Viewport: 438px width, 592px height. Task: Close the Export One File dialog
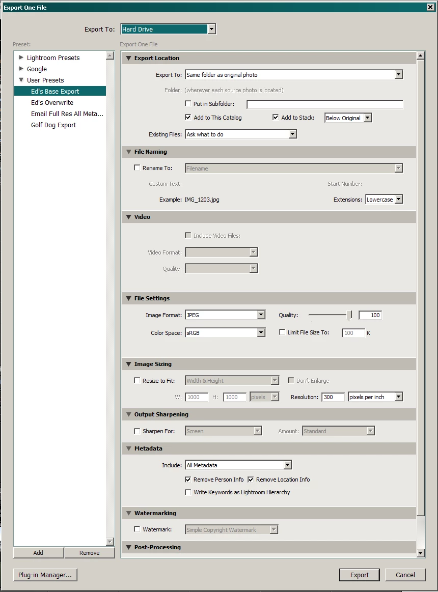tap(430, 7)
